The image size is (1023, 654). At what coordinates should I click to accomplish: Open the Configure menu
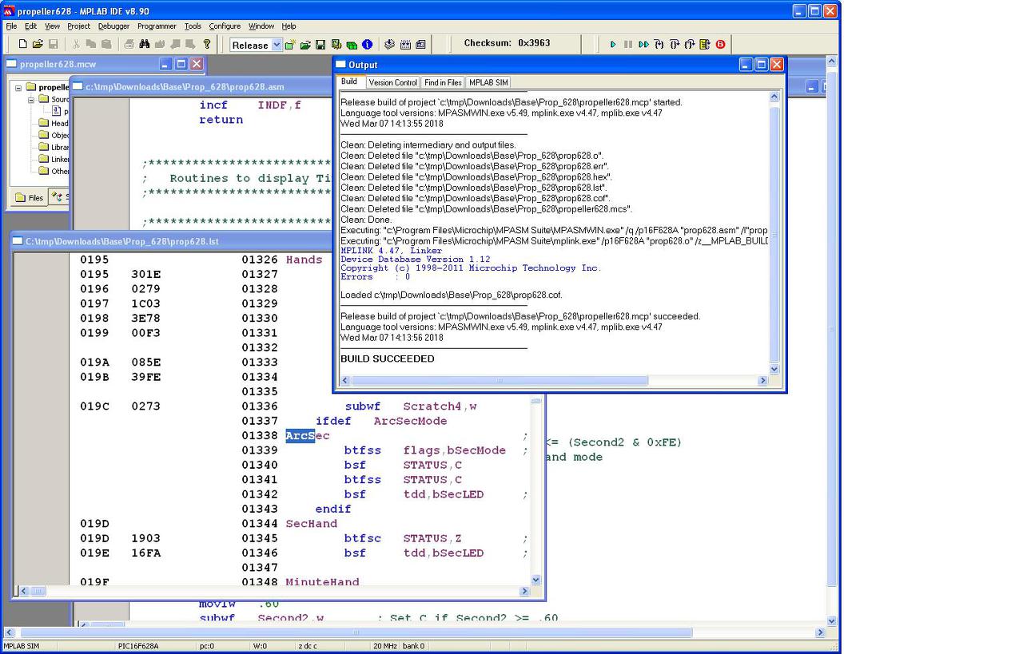tap(225, 26)
